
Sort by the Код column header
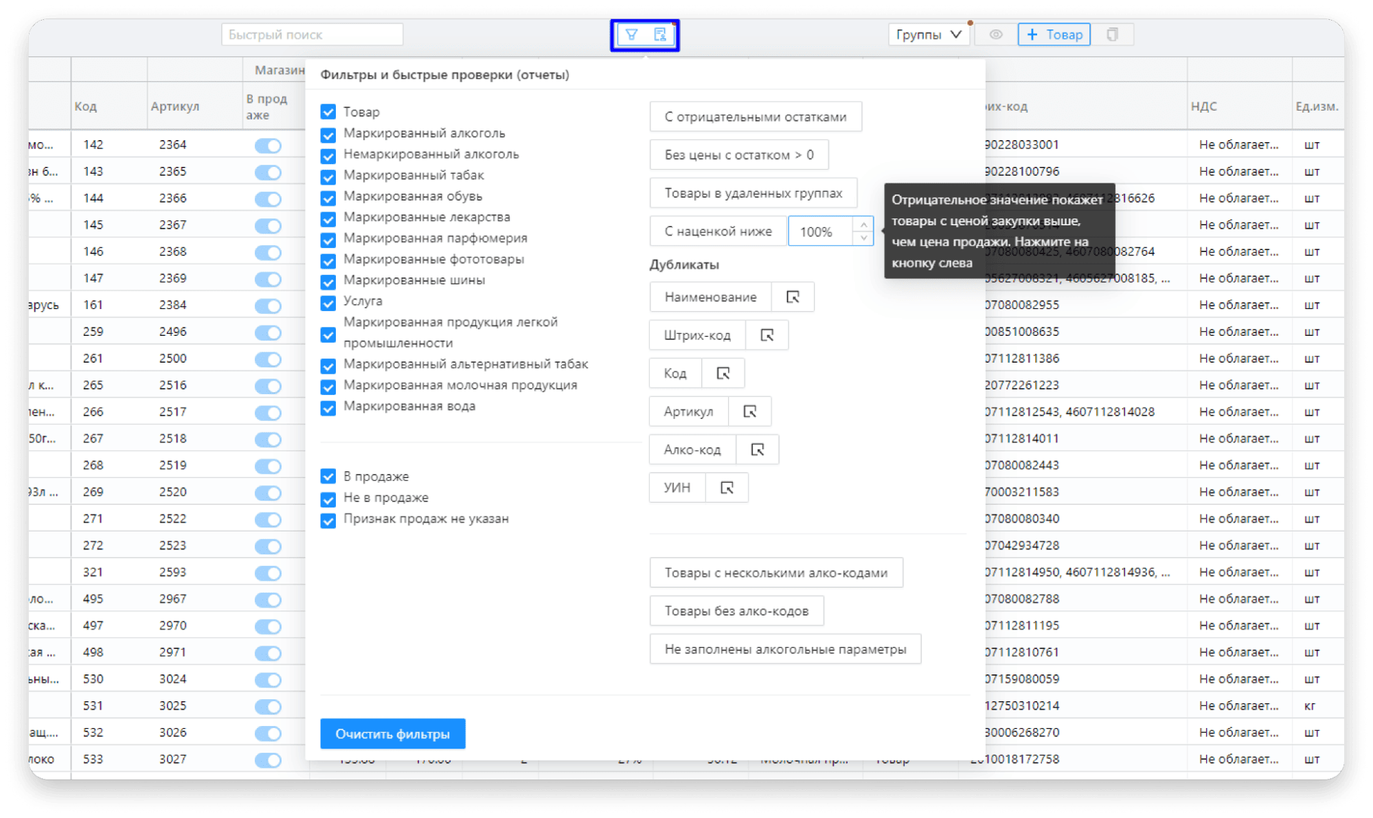[x=86, y=106]
